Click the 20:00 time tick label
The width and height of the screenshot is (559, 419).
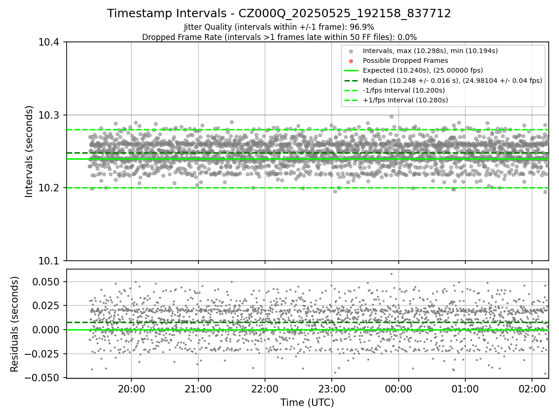[131, 388]
